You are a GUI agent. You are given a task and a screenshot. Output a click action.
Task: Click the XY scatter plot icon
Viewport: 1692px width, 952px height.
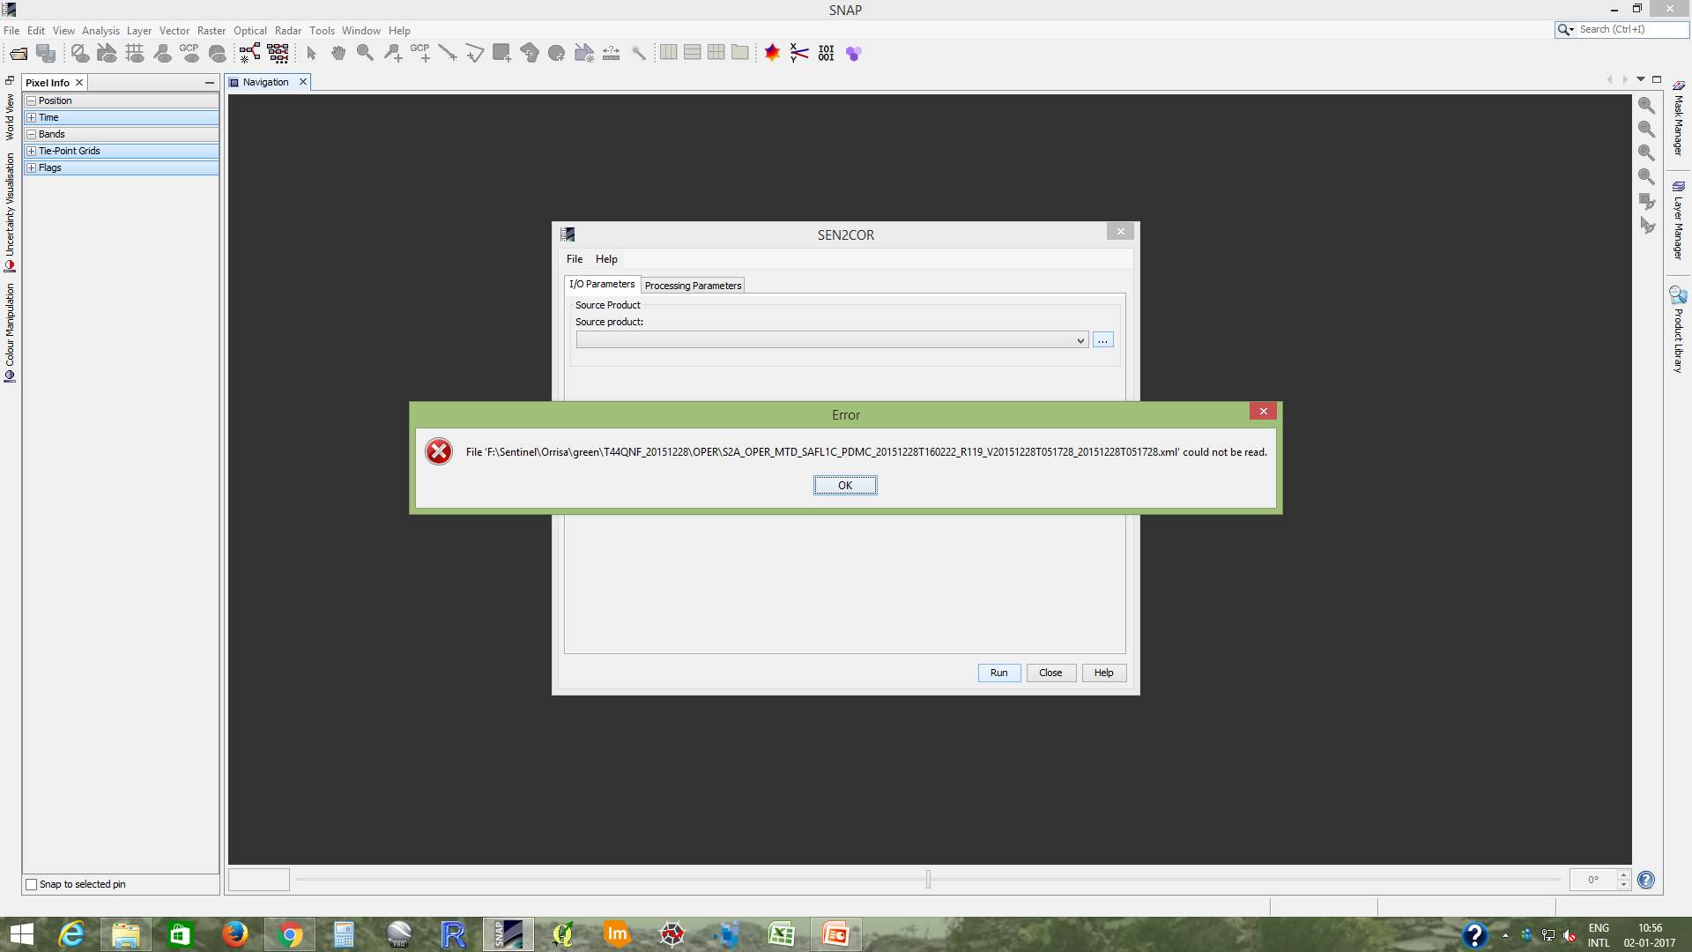(x=799, y=54)
